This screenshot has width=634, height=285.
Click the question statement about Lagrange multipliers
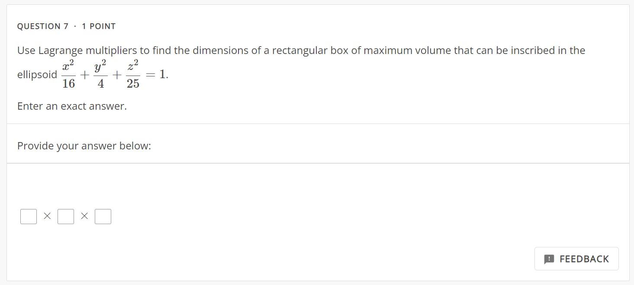pyautogui.click(x=300, y=50)
